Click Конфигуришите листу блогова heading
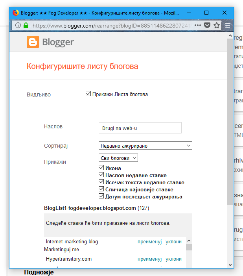Image resolution: width=243 pixels, height=276 pixels. tap(82, 67)
